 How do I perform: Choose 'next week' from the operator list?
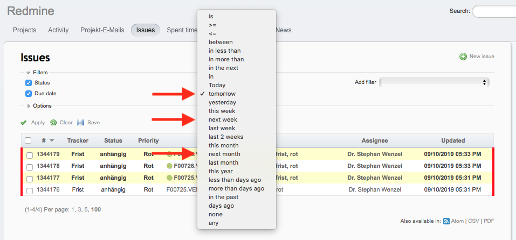tap(223, 119)
